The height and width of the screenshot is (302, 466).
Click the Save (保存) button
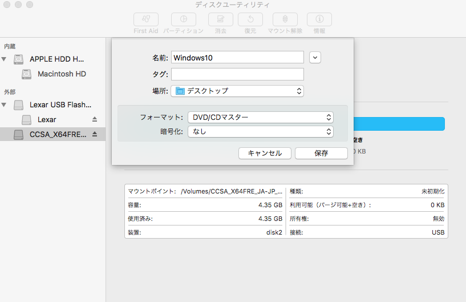click(x=321, y=153)
